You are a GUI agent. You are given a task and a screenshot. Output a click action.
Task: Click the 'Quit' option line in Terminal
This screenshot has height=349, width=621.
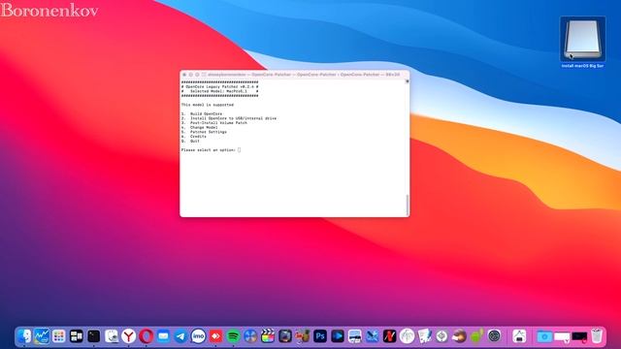(190, 141)
